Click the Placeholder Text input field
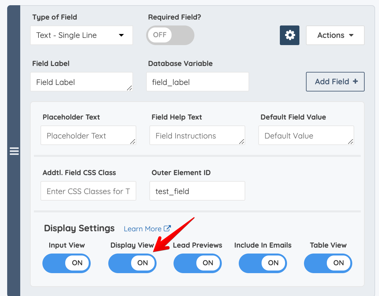Screen dimensions: 379x296 click(88, 135)
